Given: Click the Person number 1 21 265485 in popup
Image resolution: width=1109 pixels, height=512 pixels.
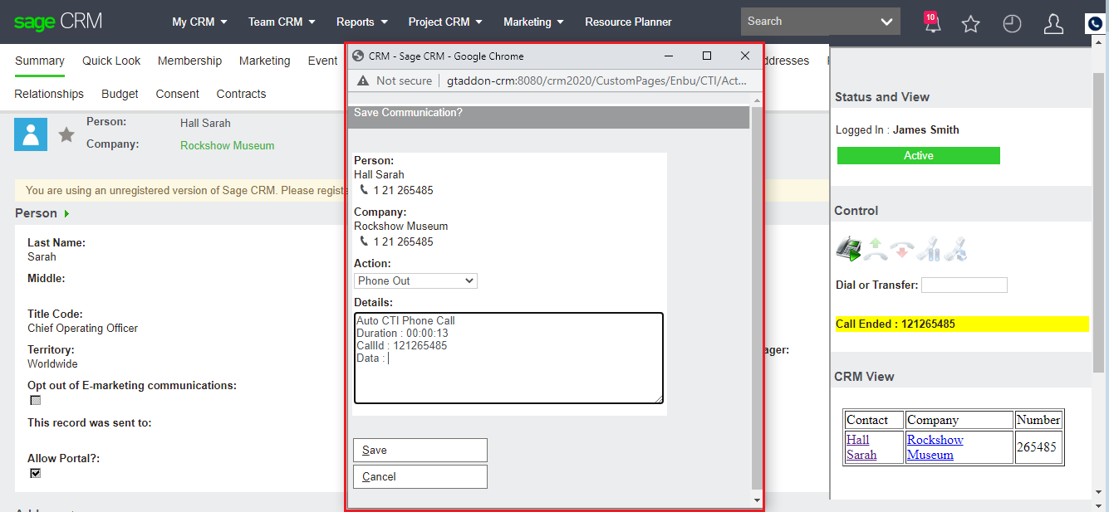Looking at the screenshot, I should pos(403,190).
